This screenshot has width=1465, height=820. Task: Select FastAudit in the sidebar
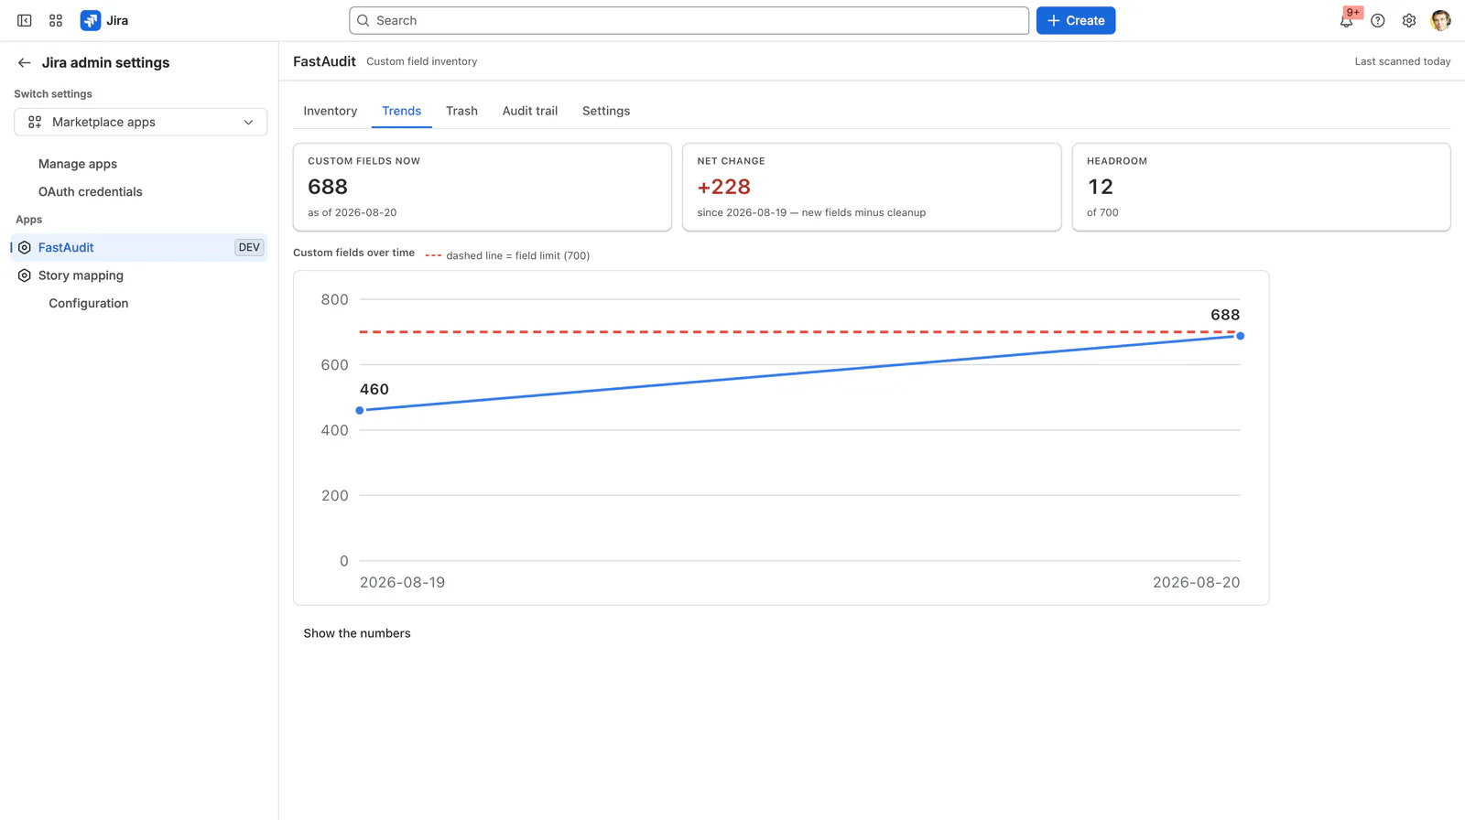point(139,247)
